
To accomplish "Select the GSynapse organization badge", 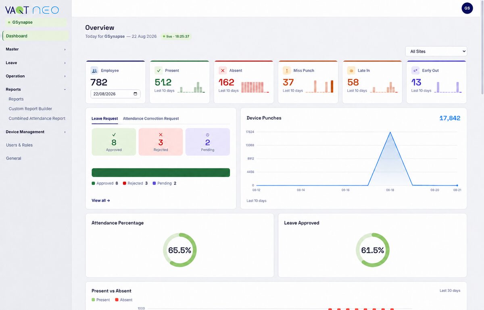I will click(35, 22).
